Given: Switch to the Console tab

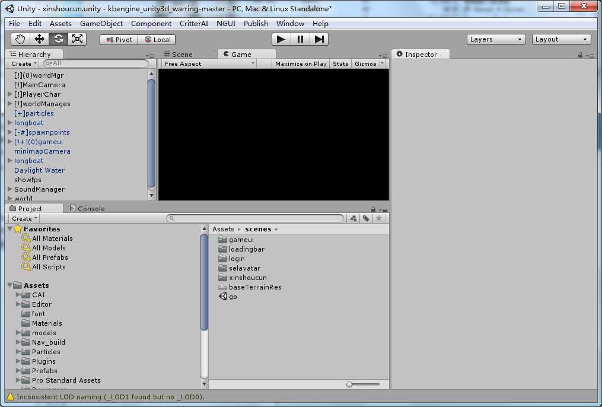Looking at the screenshot, I should coord(88,208).
